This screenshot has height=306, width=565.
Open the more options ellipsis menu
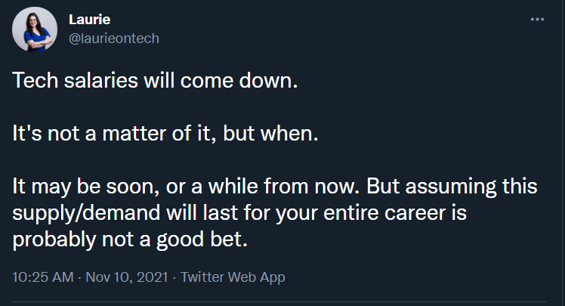(x=537, y=20)
